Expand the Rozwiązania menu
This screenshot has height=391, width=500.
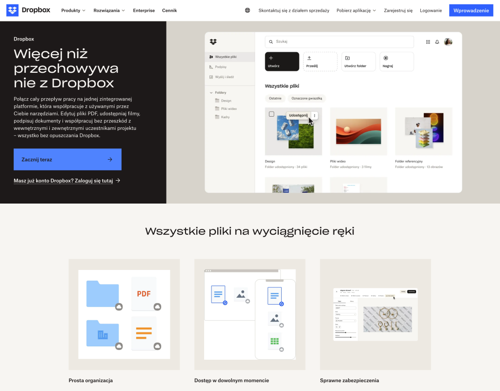(x=109, y=11)
